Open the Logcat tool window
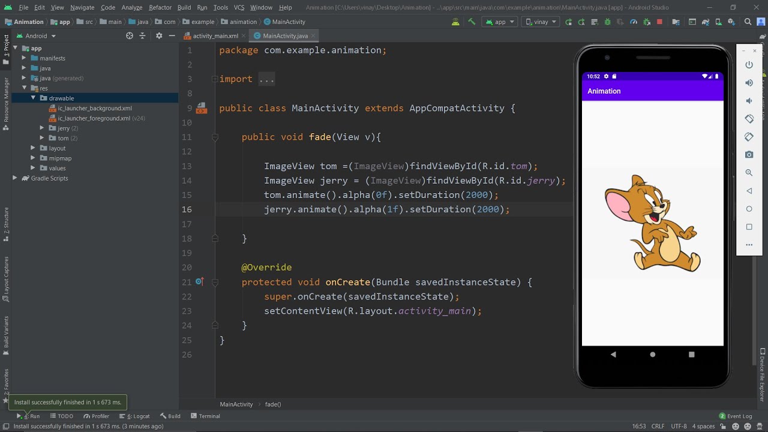This screenshot has width=768, height=432. 135,416
